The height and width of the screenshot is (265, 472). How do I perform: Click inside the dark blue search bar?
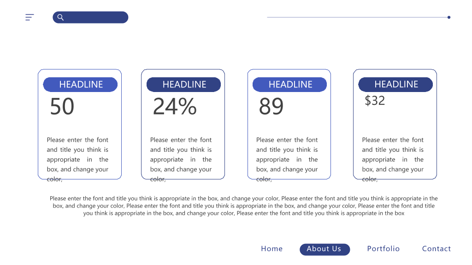point(90,17)
